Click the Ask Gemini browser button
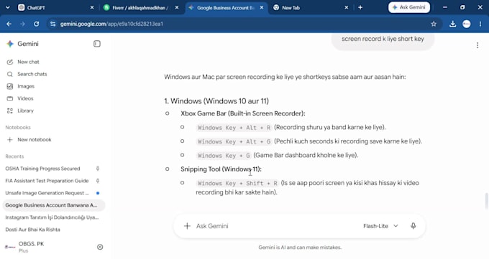The width and height of the screenshot is (489, 259). click(x=409, y=7)
